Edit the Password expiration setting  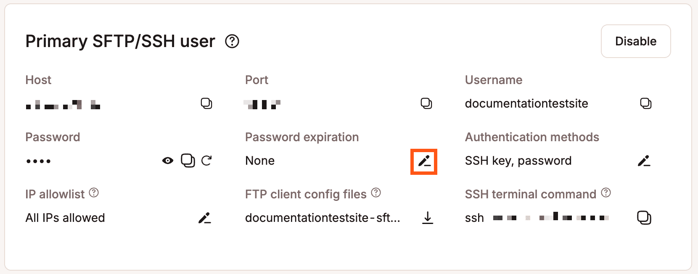424,161
